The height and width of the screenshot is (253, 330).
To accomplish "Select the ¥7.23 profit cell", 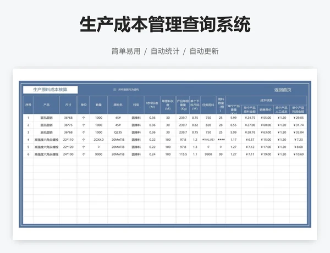I will [x=298, y=140].
